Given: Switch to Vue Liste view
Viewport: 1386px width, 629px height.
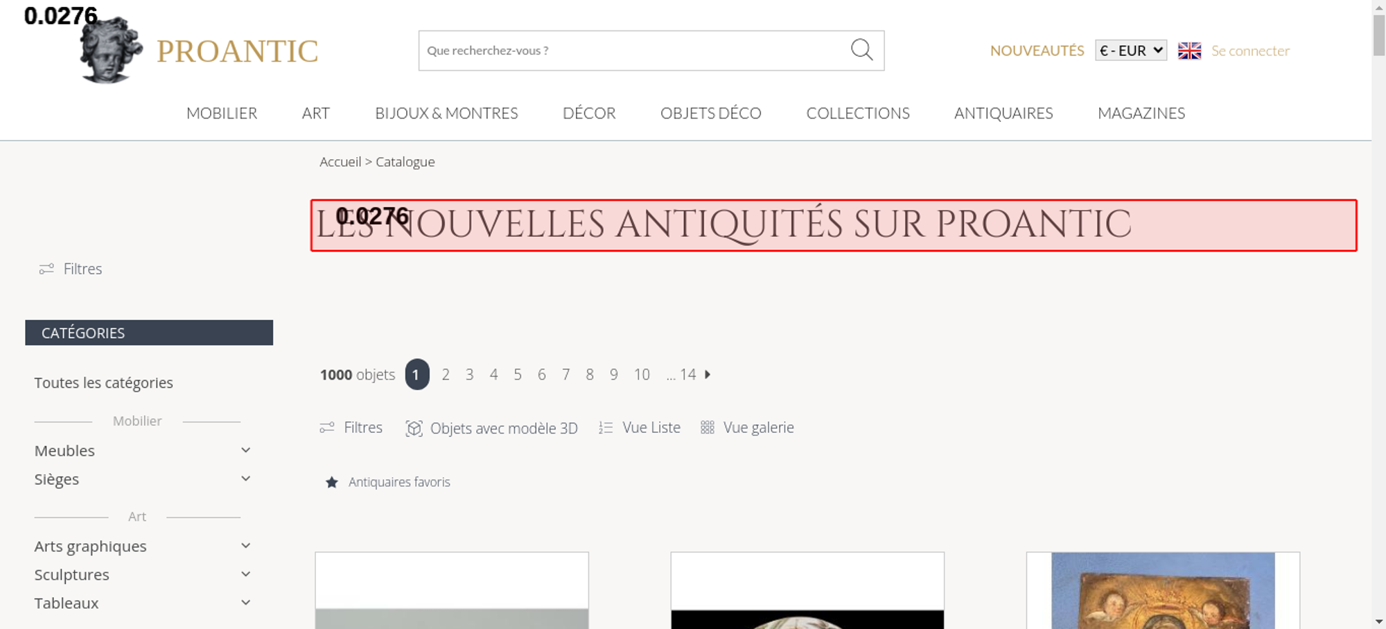Looking at the screenshot, I should [x=640, y=427].
